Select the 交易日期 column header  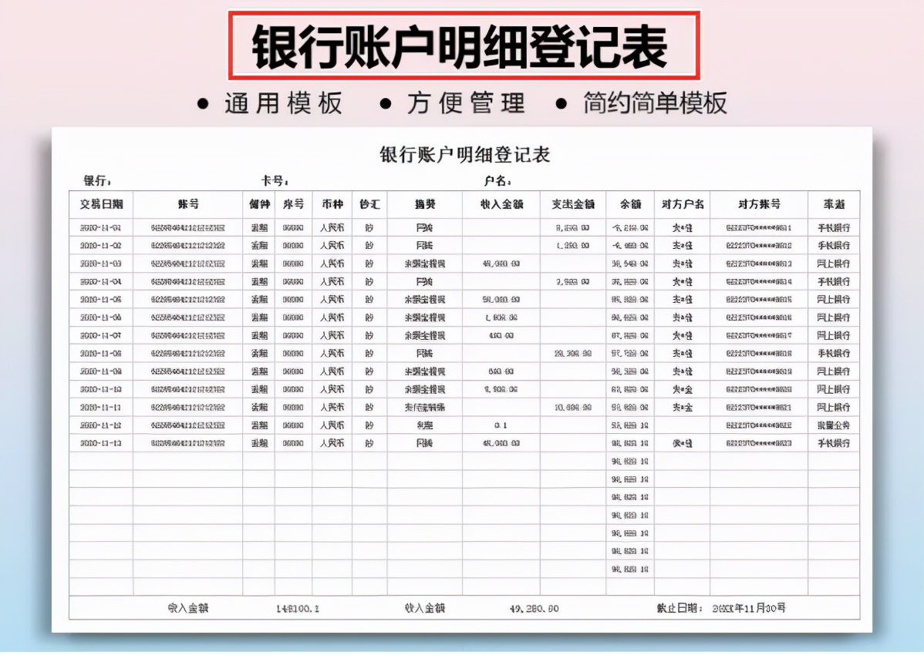point(100,203)
